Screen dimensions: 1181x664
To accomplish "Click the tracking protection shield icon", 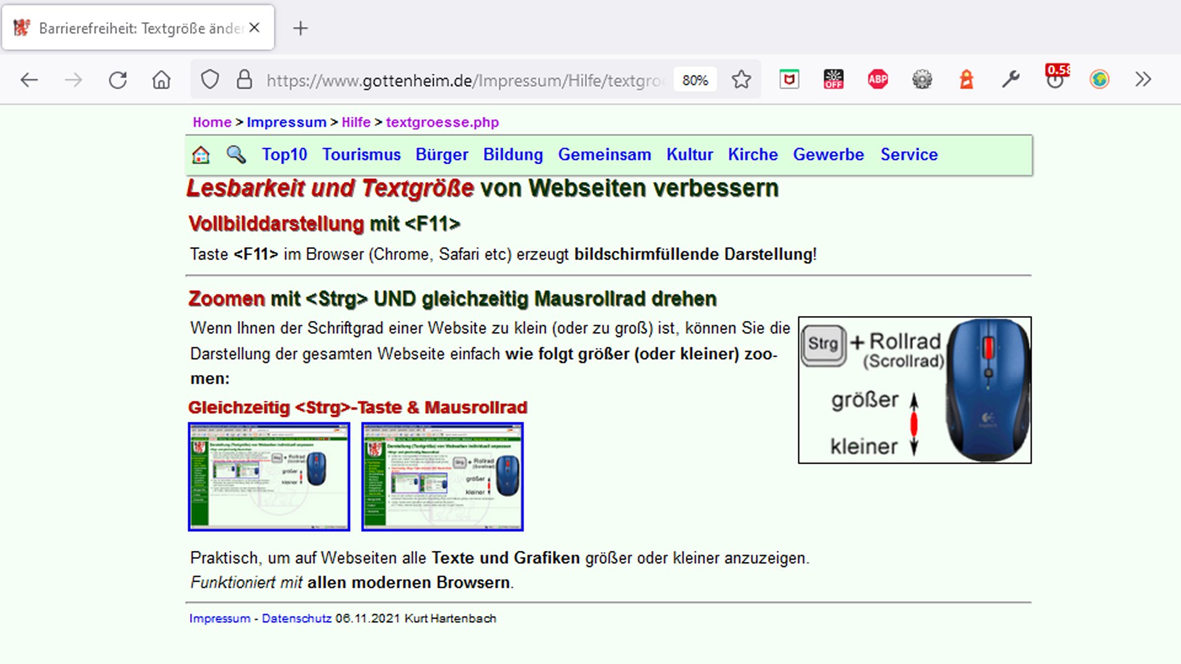I will 210,80.
